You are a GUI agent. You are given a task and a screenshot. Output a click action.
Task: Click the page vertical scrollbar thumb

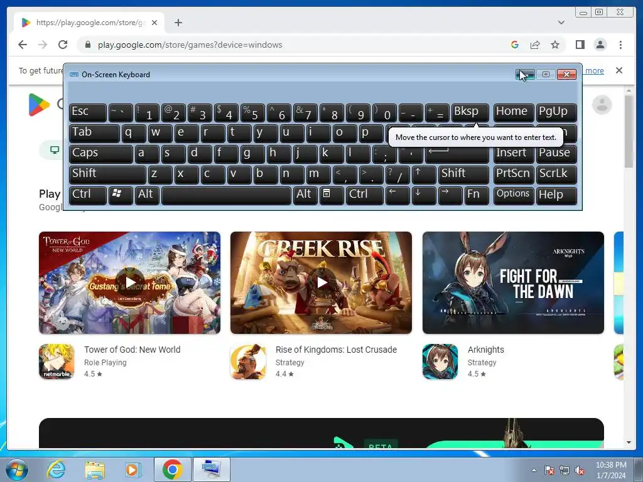click(x=629, y=131)
